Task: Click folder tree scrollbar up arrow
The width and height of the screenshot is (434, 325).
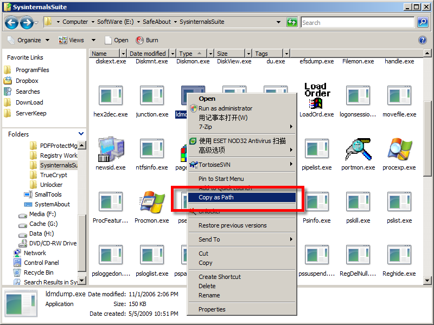Action: point(82,145)
